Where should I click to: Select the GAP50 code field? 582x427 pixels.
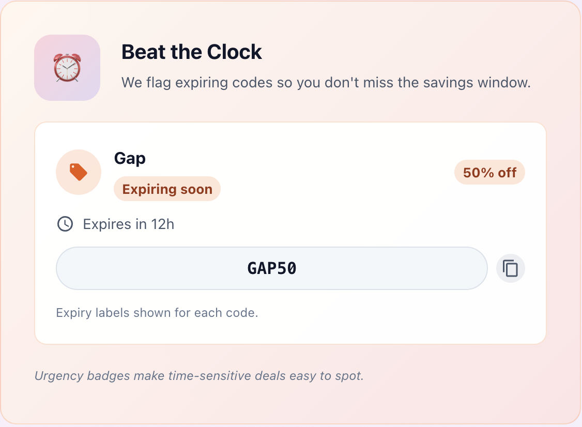click(x=271, y=268)
